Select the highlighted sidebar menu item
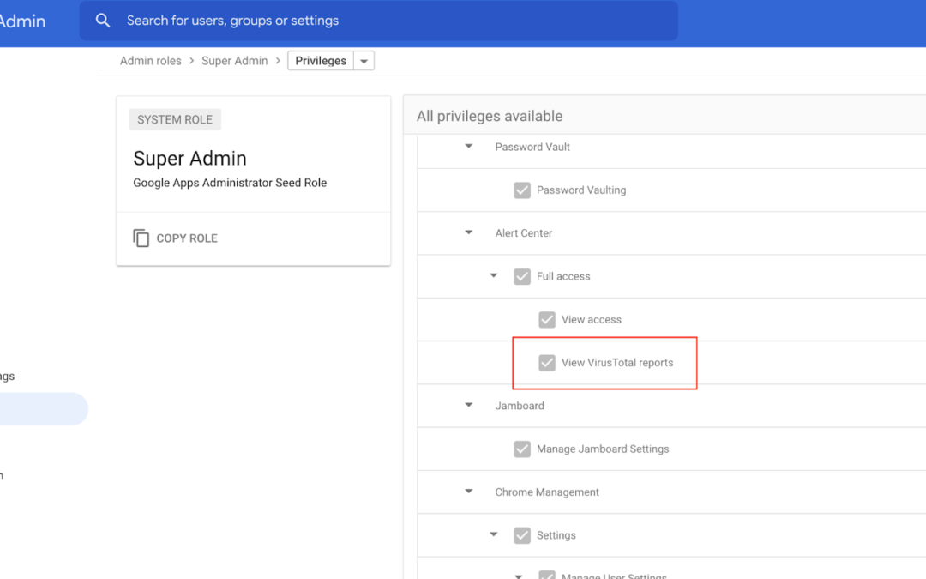Viewport: 926px width, 579px height. point(44,409)
